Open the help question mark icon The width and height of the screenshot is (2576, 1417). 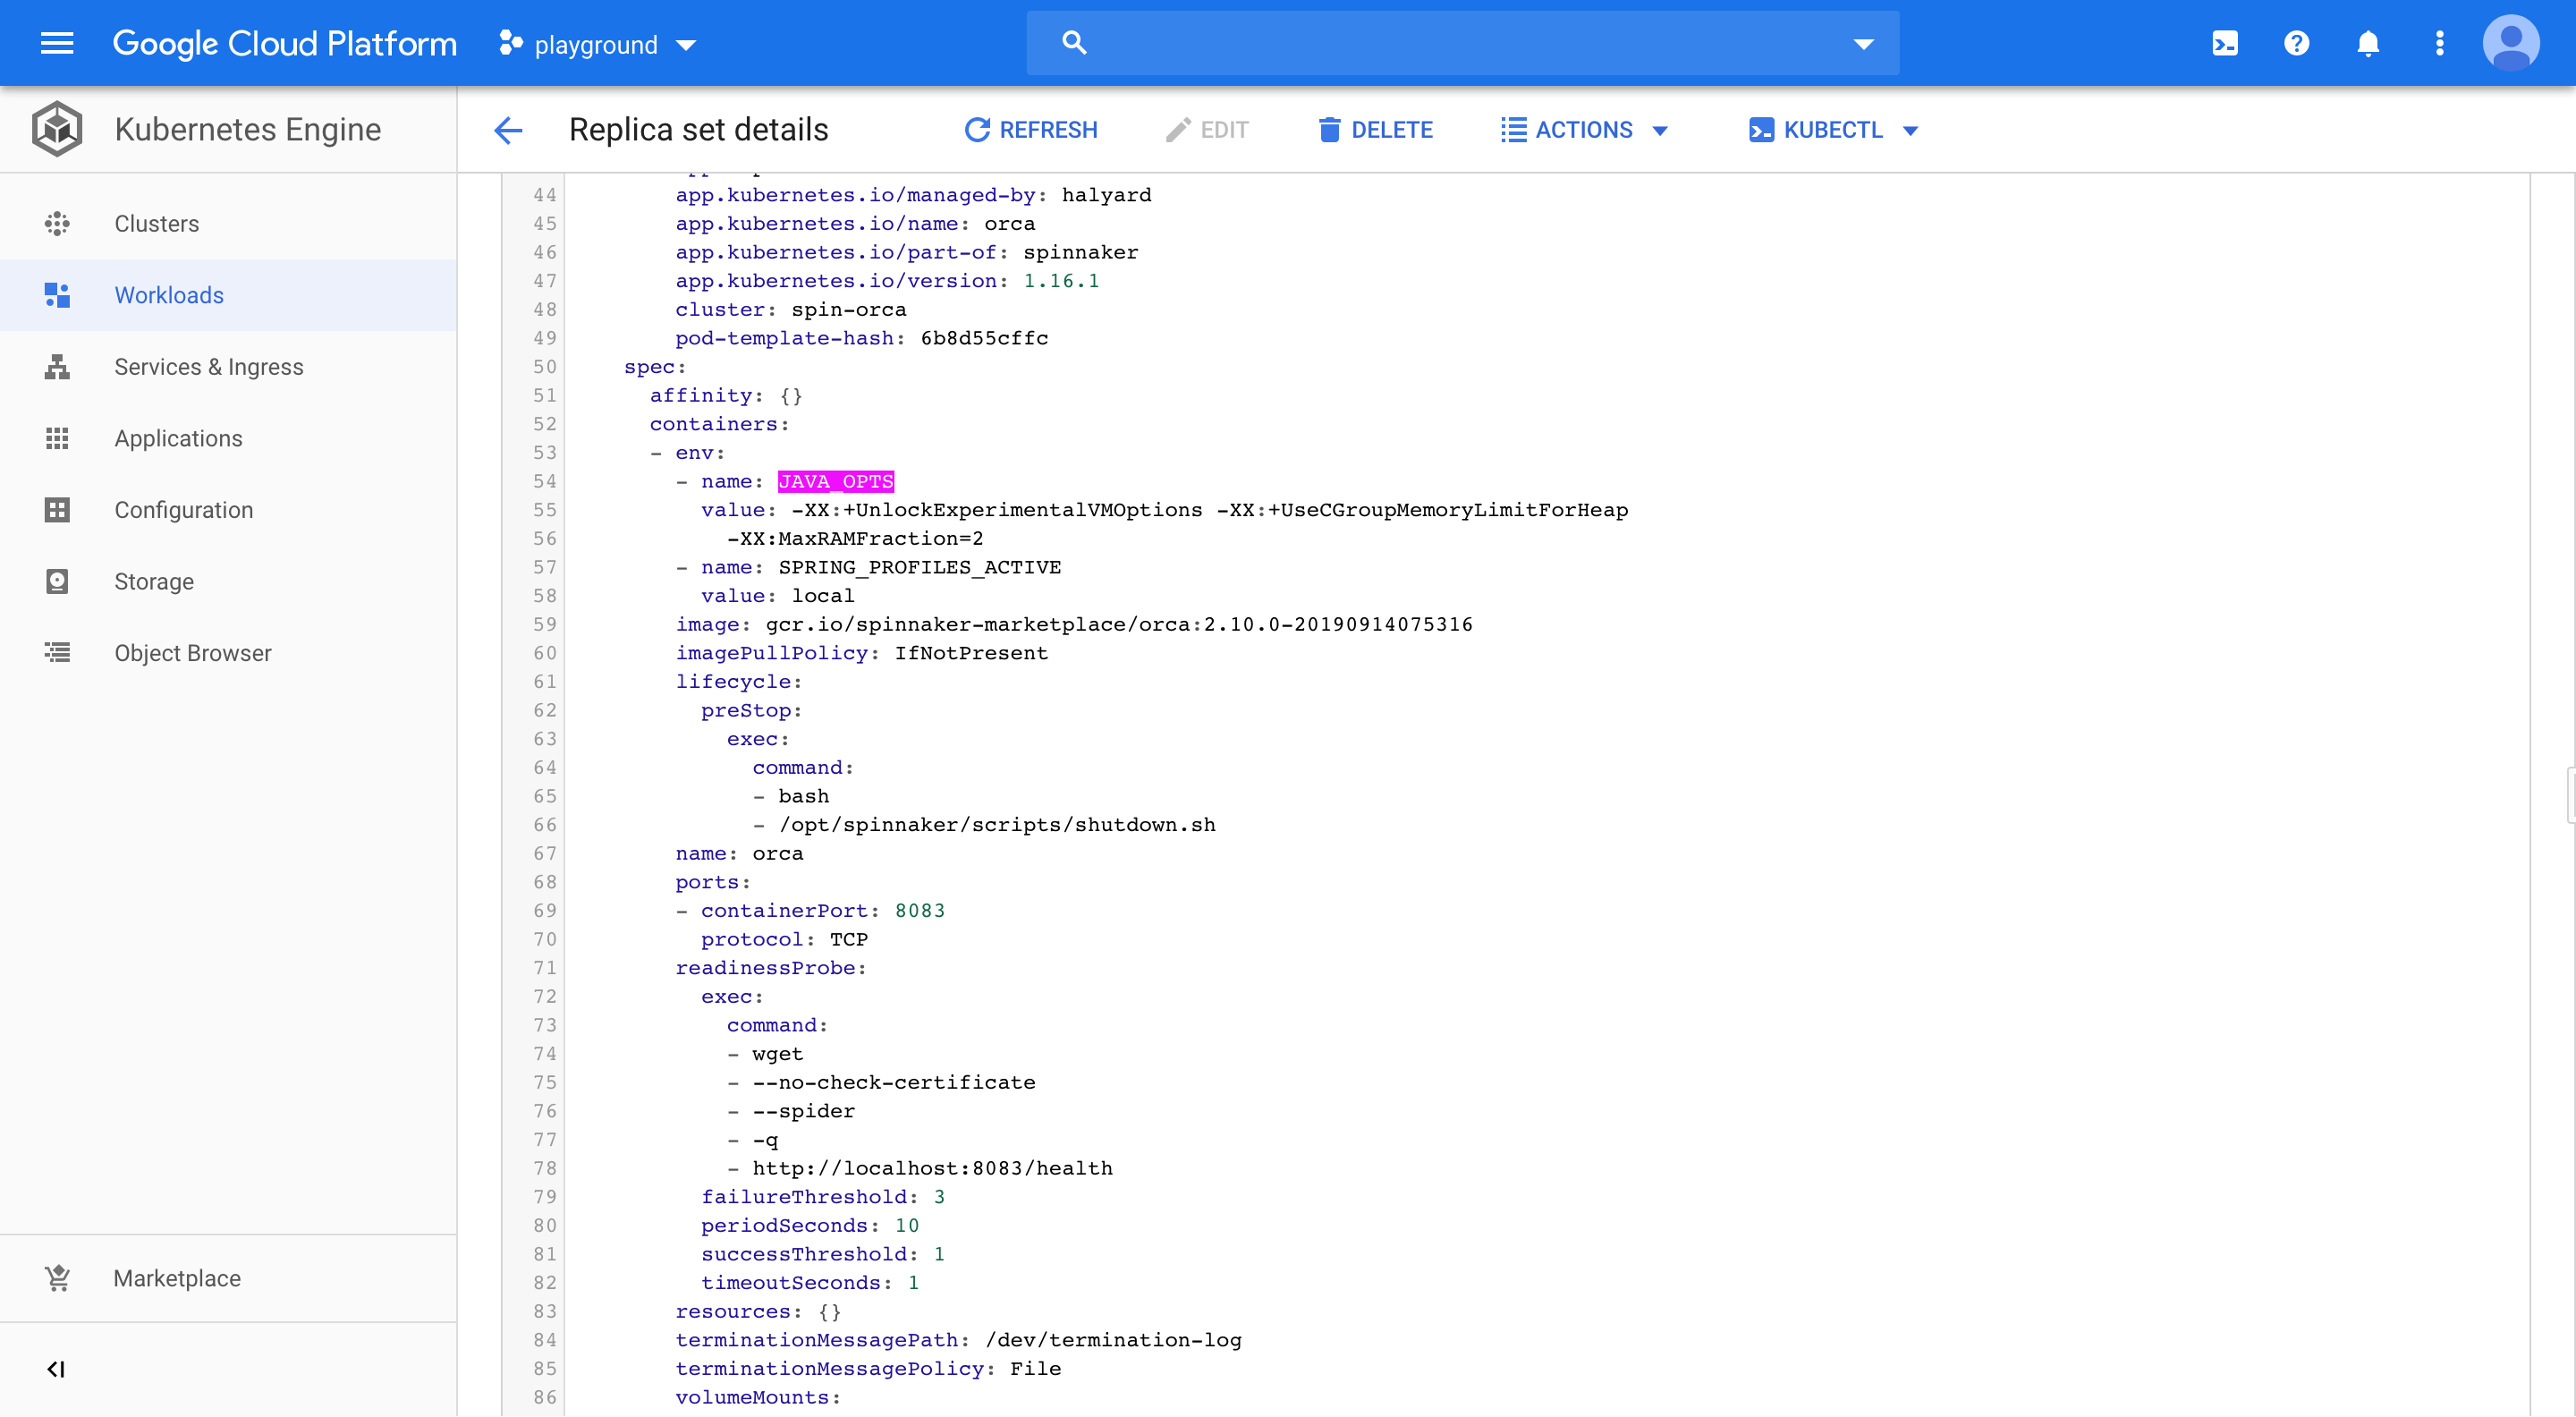coord(2297,43)
